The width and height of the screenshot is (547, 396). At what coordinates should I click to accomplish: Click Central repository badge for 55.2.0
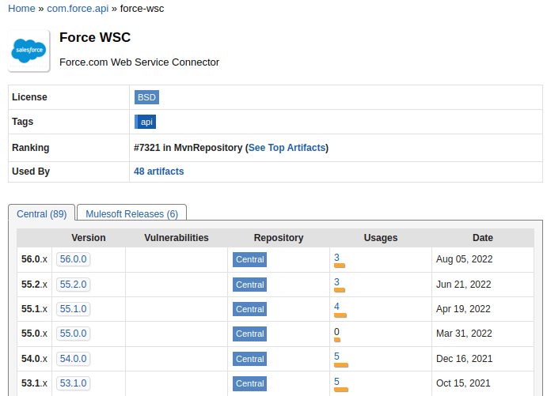(x=250, y=285)
